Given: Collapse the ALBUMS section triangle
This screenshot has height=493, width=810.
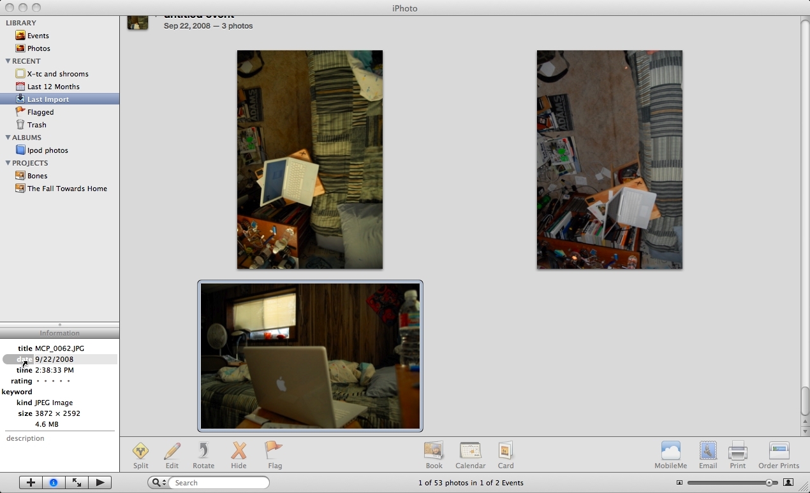Looking at the screenshot, I should pyautogui.click(x=8, y=138).
